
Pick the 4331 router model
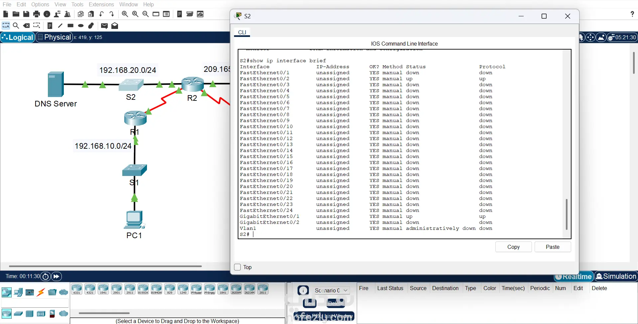click(77, 289)
